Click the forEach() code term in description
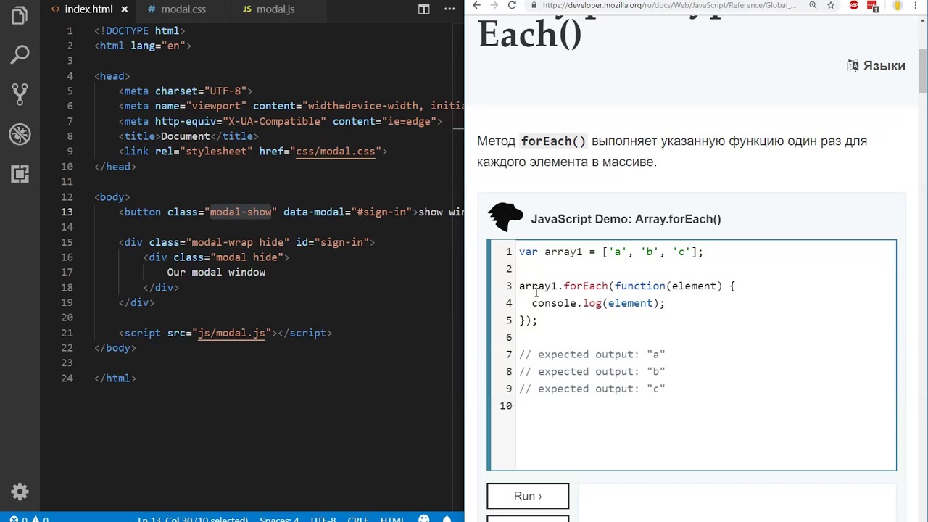Image resolution: width=928 pixels, height=522 pixels. 553,141
